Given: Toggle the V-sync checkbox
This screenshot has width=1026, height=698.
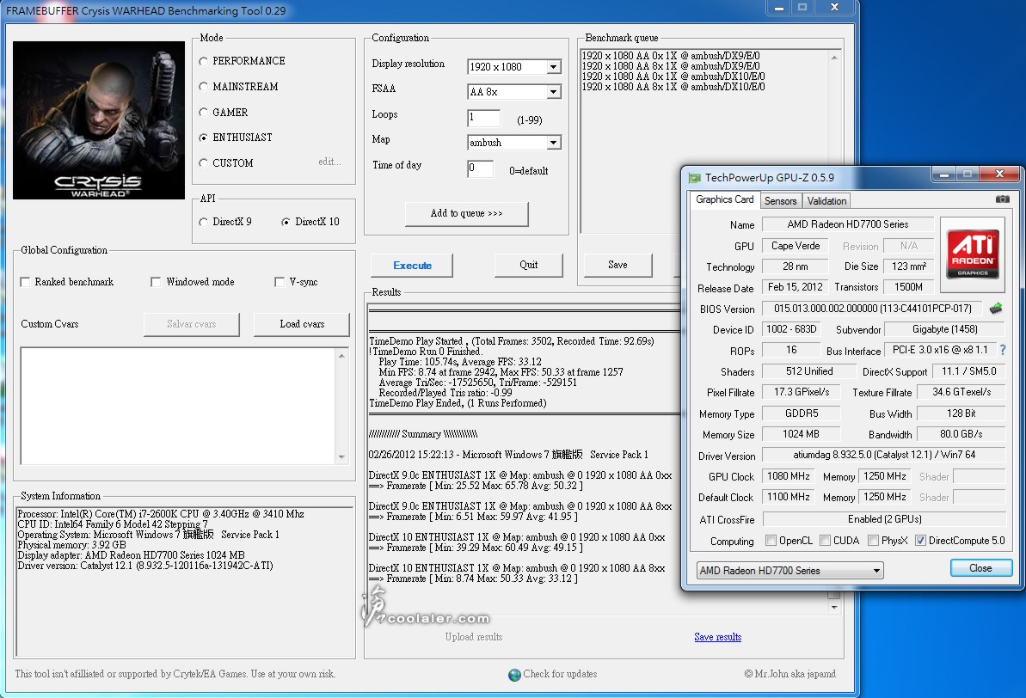Looking at the screenshot, I should click(280, 282).
